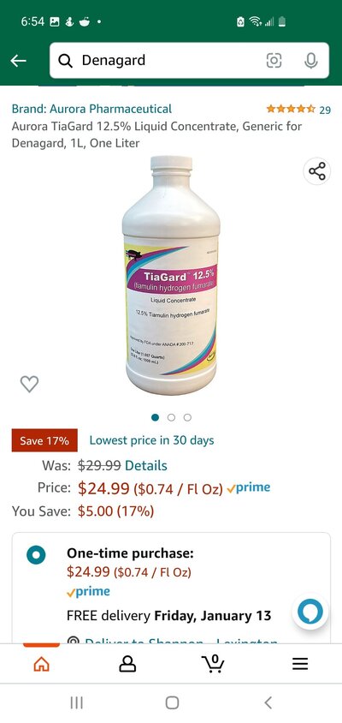The width and height of the screenshot is (342, 723).
Task: Enlarge the TiaGard bottle product image
Action: tap(171, 275)
